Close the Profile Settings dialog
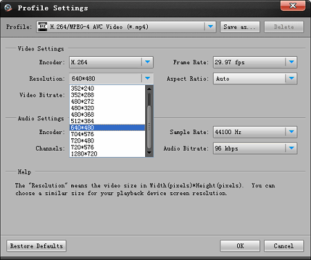This screenshot has width=311, height=260. (x=293, y=6)
